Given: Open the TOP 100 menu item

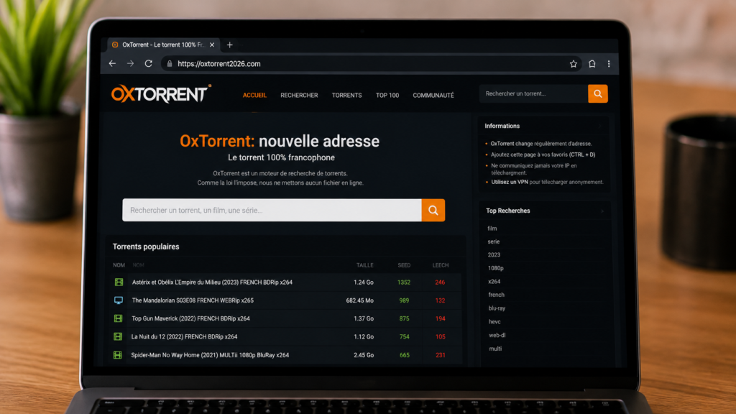Looking at the screenshot, I should (x=387, y=96).
